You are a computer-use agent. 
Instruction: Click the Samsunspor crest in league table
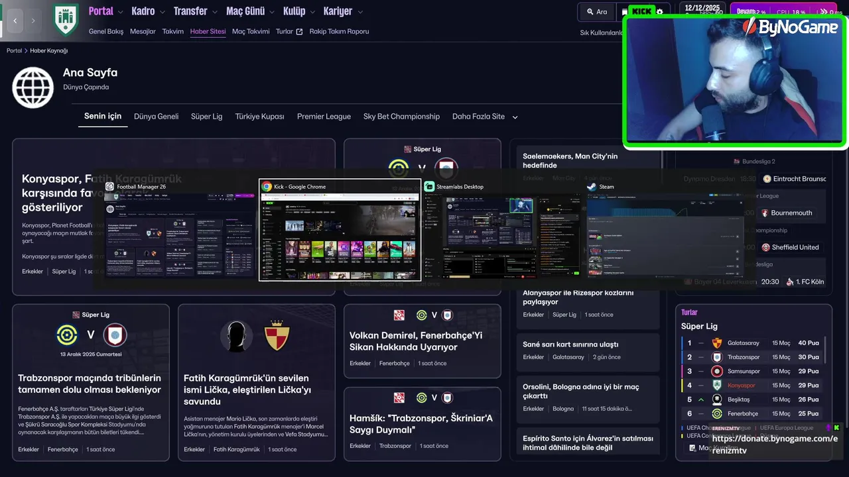[716, 372]
